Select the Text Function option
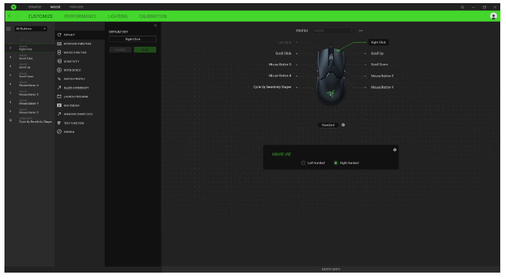506x279 pixels. point(79,123)
